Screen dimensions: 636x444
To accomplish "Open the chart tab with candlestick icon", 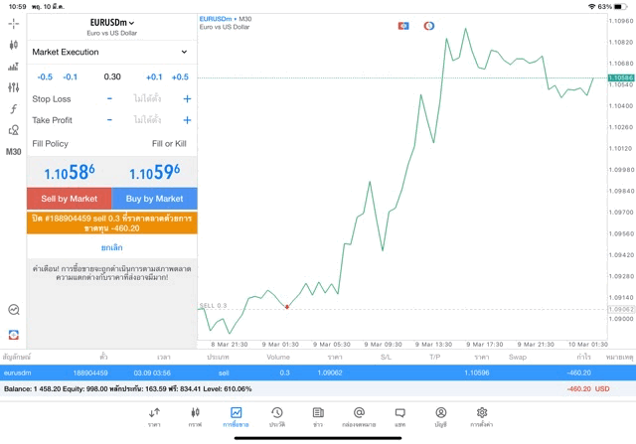I will click(x=195, y=417).
